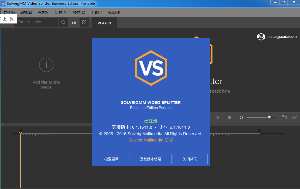Click the Enter the title search field
Viewport: 300px width, 189px height.
pos(36,22)
